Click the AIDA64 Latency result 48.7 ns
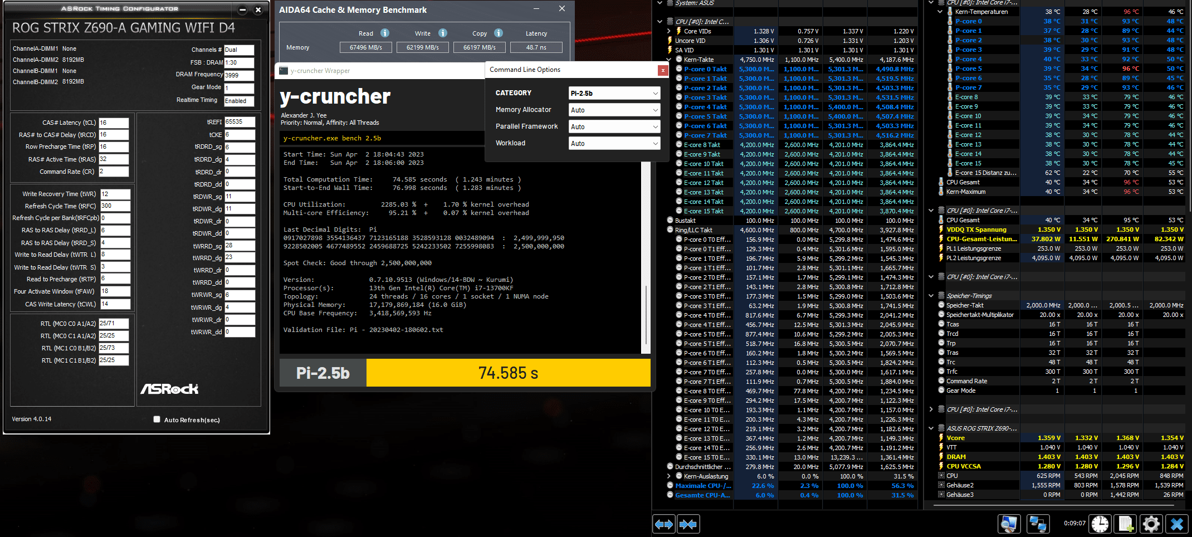 coord(536,47)
